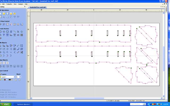Click the Align Horizontal Center in Material icon
Screen dimensions: 170x106
[x=4, y=63]
